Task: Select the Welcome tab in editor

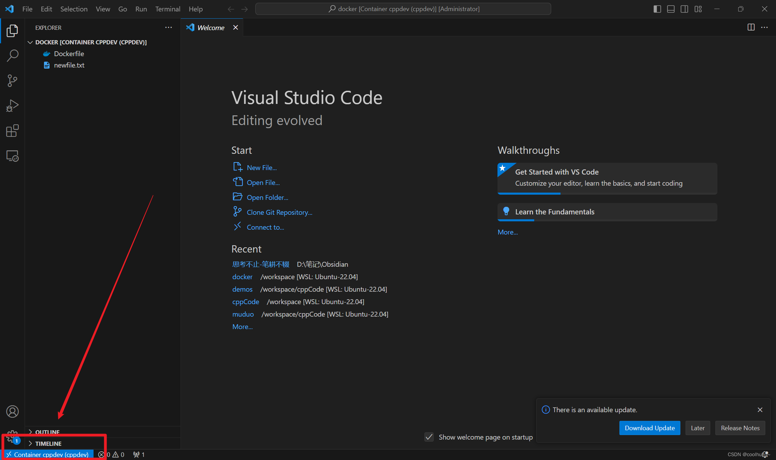Action: click(210, 27)
